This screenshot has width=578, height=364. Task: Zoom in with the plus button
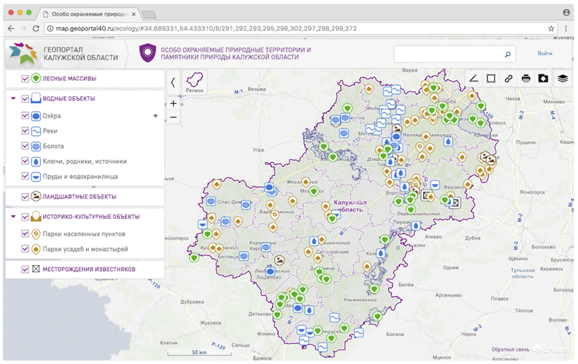(x=173, y=103)
